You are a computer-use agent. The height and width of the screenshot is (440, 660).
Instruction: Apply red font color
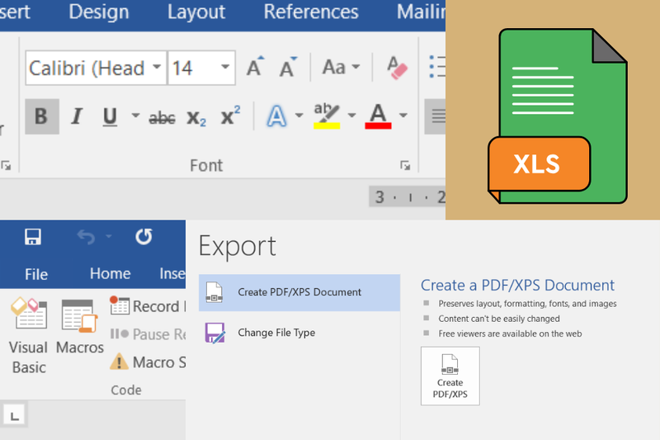(x=378, y=116)
